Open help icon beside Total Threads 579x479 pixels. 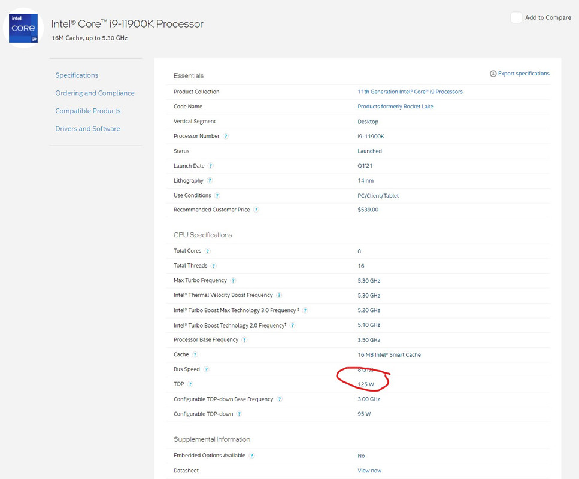(x=213, y=265)
